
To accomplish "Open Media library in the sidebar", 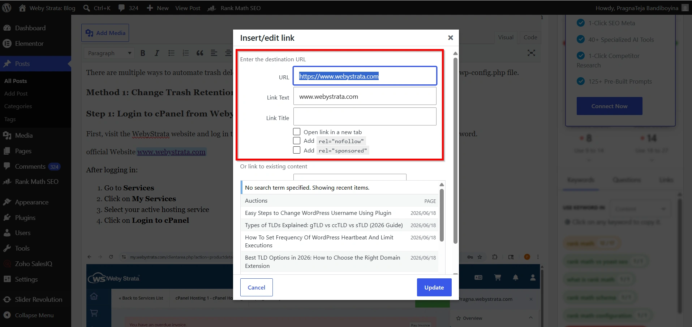I will click(x=24, y=136).
